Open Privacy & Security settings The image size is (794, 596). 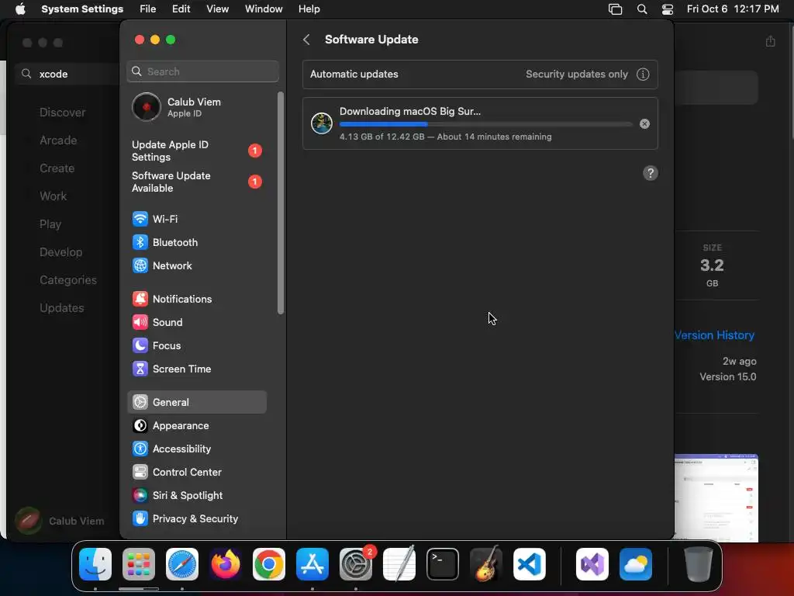[196, 519]
